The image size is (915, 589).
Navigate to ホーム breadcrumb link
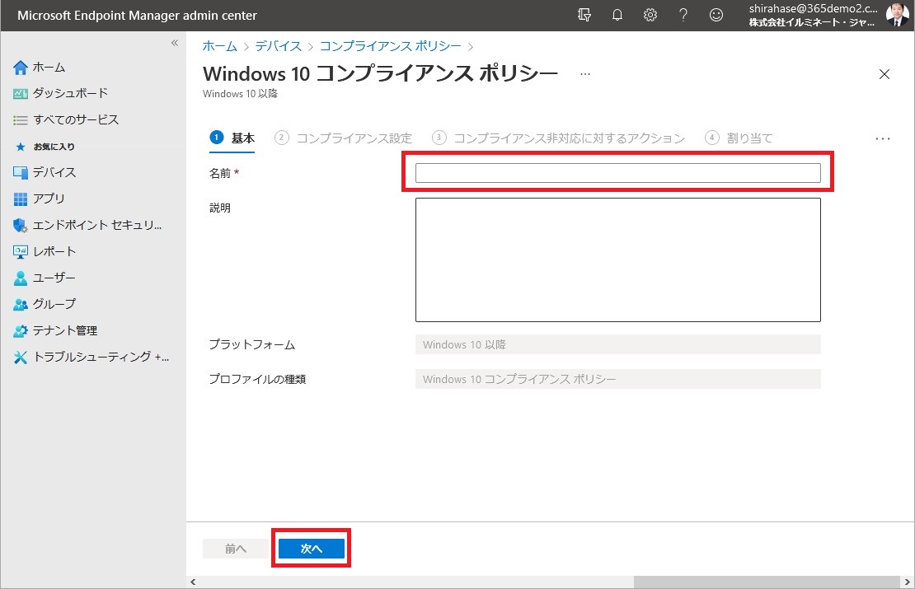tap(220, 46)
